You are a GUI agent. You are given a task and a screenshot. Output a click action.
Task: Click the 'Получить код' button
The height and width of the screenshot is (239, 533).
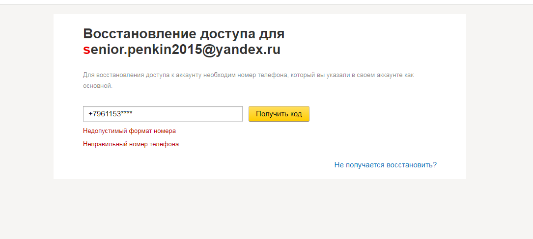(279, 114)
